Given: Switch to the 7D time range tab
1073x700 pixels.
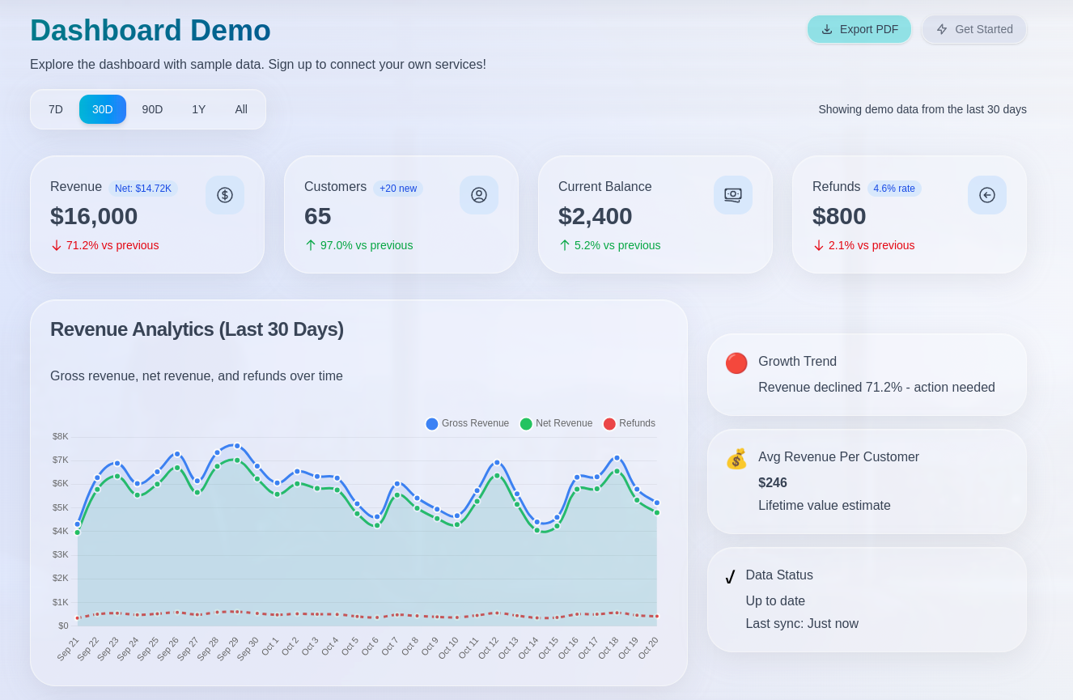Looking at the screenshot, I should pyautogui.click(x=55, y=108).
